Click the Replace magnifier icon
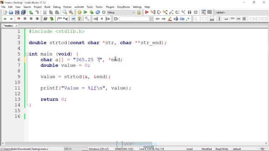The height and width of the screenshot is (151, 269). [71, 12]
